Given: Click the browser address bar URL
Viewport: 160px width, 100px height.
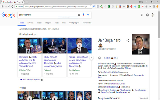Looking at the screenshot, I should pyautogui.click(x=56, y=6).
